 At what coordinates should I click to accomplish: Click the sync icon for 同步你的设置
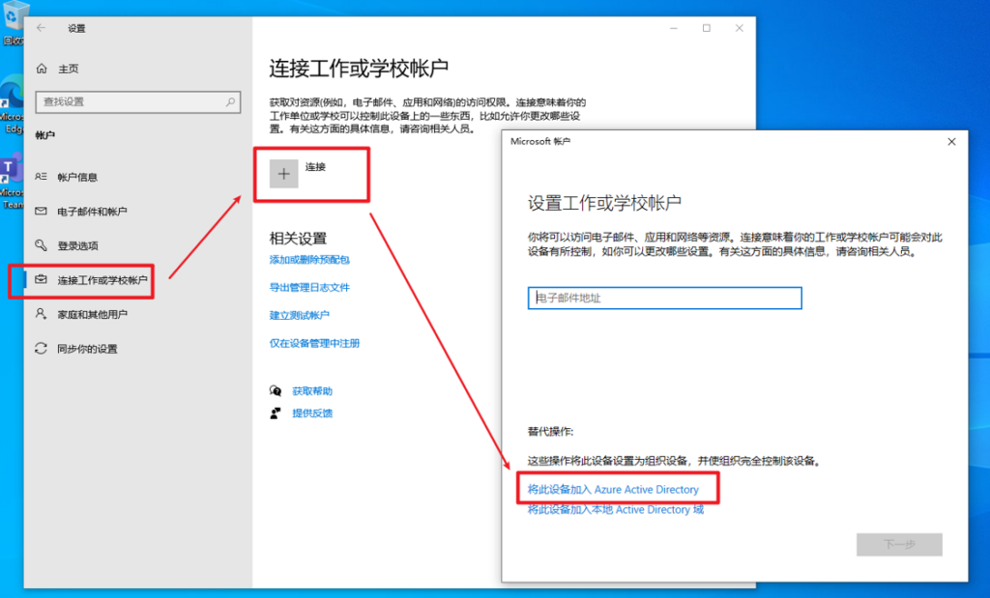click(41, 349)
